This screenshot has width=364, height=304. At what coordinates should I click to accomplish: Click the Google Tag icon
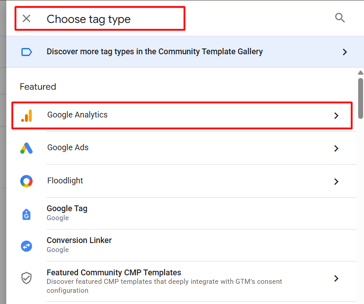(26, 214)
